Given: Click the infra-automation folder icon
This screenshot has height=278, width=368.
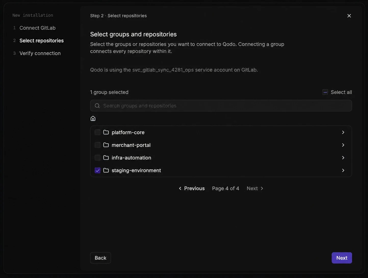Looking at the screenshot, I should [106, 158].
